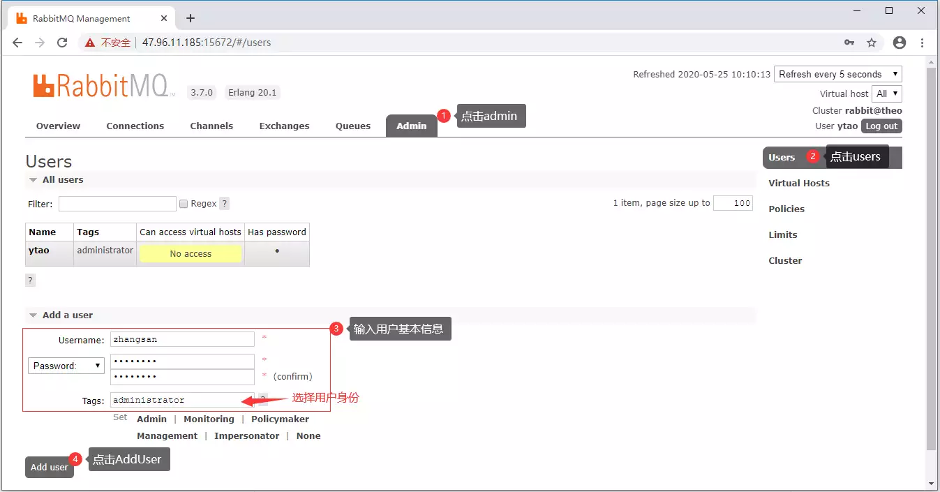Set tag to Management
The height and width of the screenshot is (492, 940).
[167, 436]
